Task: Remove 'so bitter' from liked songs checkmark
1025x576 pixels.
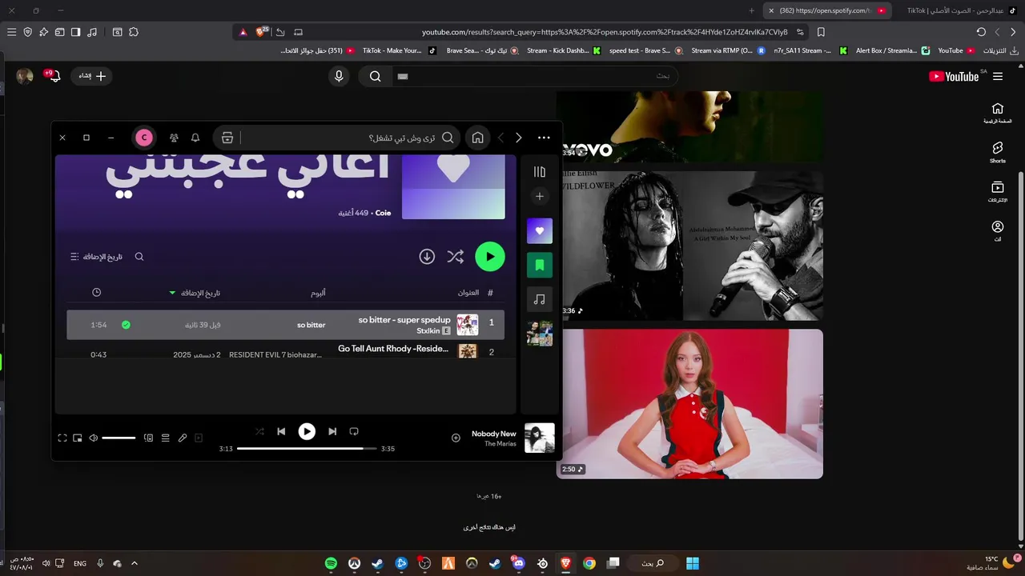Action: pos(126,325)
